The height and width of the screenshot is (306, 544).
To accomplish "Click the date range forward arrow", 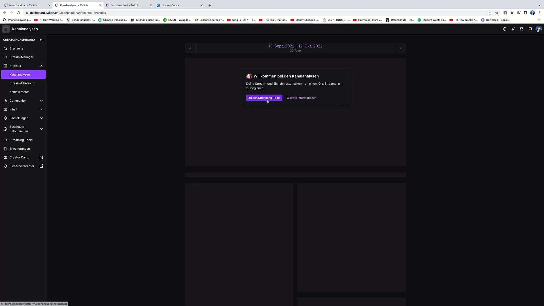I will tap(401, 48).
